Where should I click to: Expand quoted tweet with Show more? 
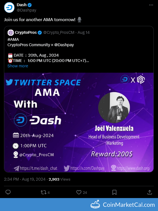point(18,66)
